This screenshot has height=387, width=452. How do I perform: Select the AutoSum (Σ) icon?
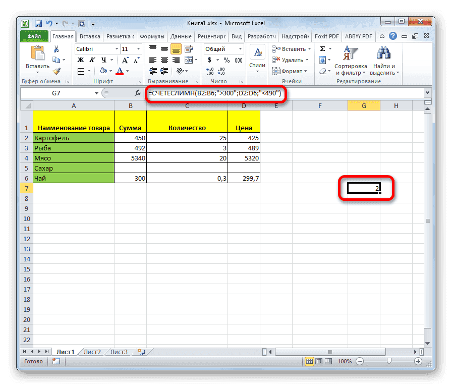pos(323,48)
